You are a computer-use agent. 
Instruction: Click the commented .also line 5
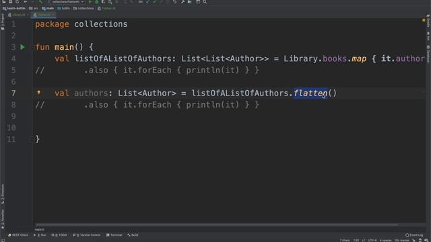click(x=147, y=70)
